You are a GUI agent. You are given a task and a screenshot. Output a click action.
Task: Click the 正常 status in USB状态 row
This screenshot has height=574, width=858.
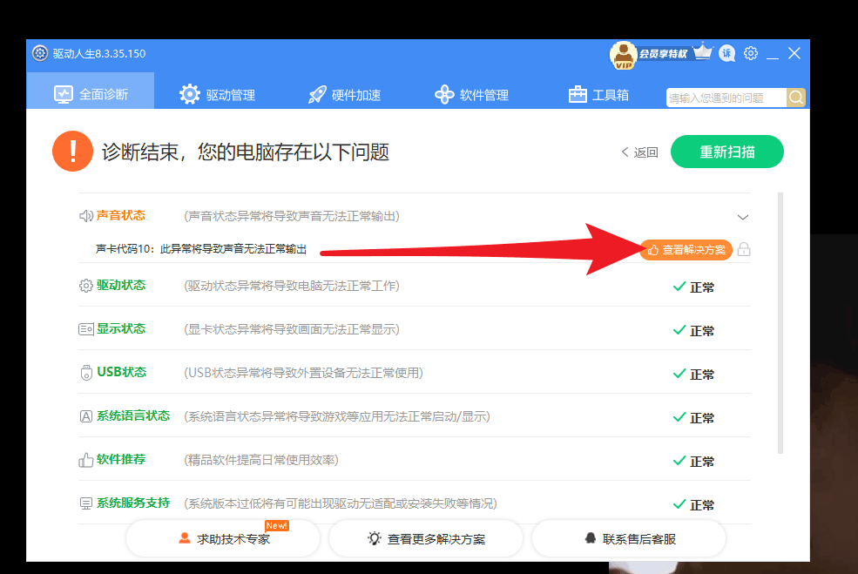point(694,375)
